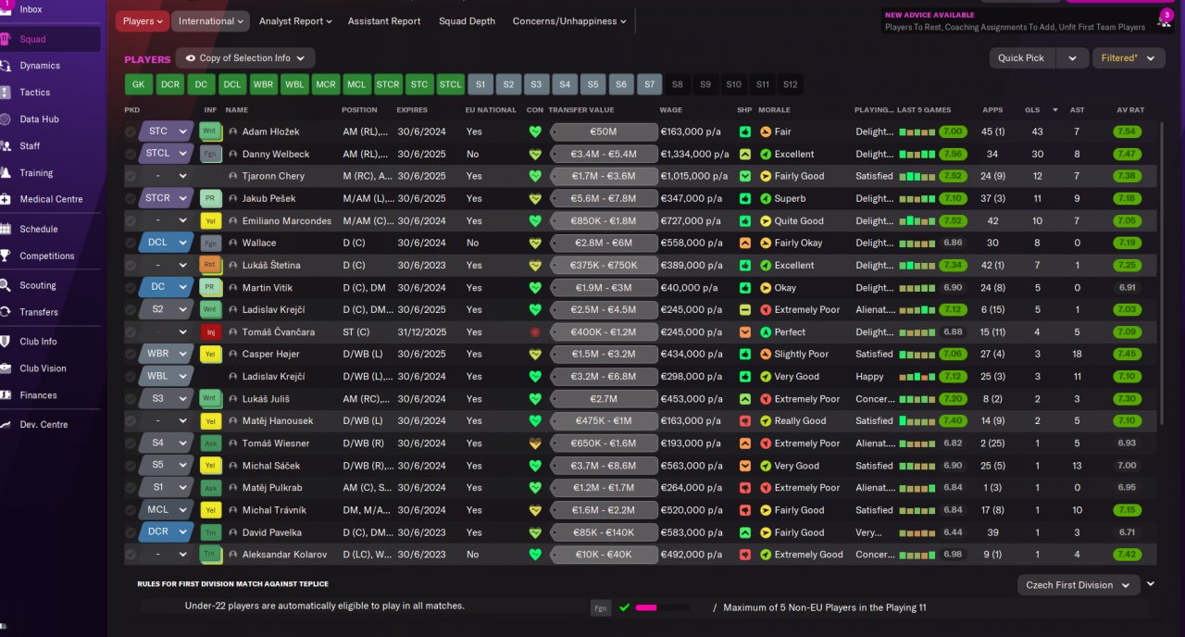
Task: Sort by WAGE column header
Action: point(670,110)
